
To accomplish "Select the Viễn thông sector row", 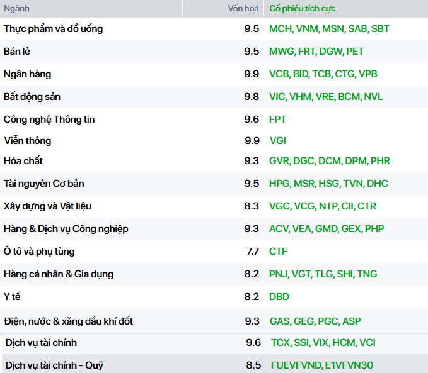I will (x=214, y=141).
